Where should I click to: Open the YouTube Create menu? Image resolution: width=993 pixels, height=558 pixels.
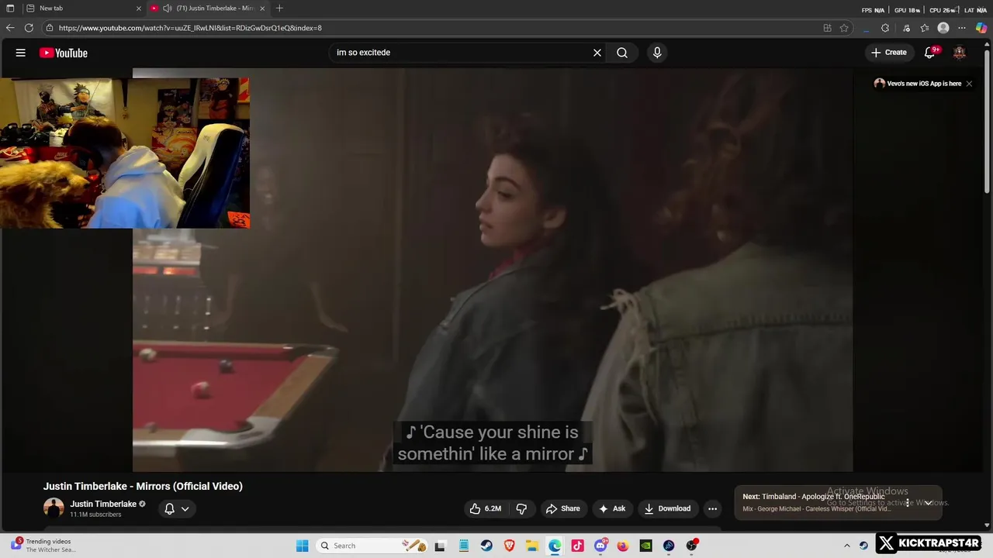coord(889,53)
